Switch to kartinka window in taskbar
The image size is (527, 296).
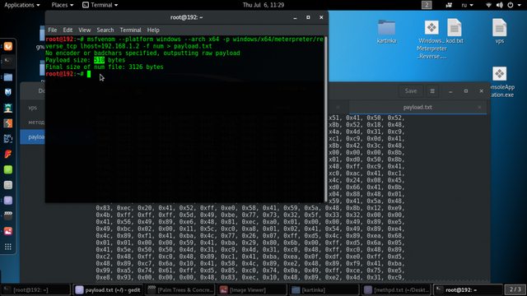pos(324,289)
